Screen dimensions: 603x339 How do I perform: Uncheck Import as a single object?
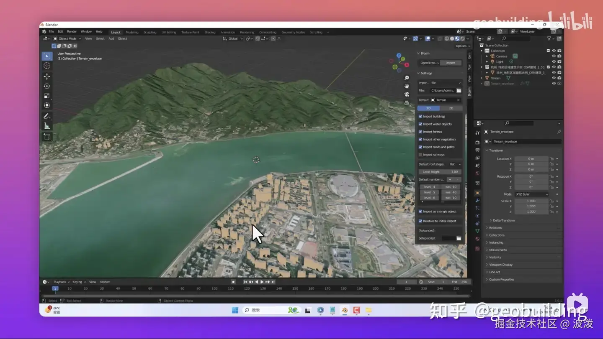[420, 212]
